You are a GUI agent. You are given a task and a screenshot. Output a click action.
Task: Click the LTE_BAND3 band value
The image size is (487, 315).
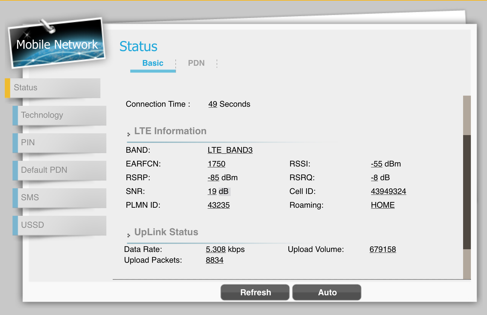230,150
